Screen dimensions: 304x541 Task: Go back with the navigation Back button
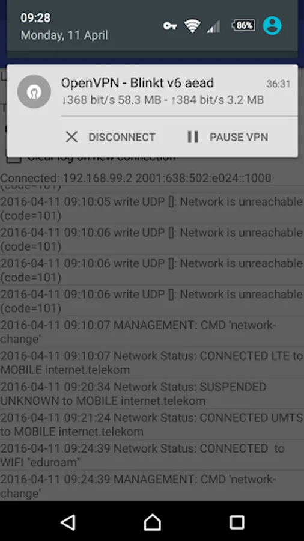tap(68, 522)
